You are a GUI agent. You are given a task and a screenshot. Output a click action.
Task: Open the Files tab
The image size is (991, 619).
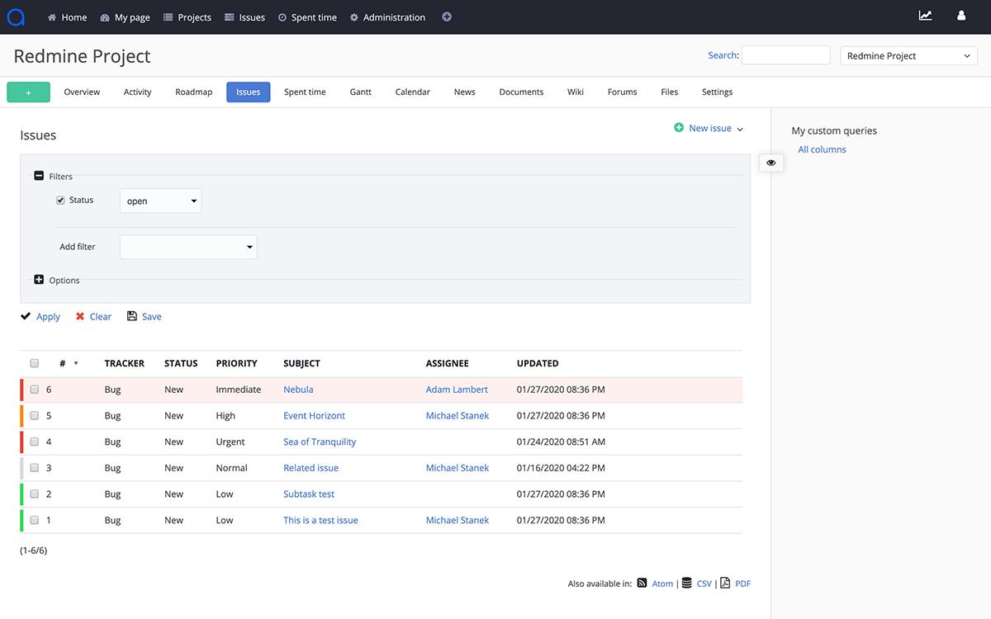click(670, 92)
